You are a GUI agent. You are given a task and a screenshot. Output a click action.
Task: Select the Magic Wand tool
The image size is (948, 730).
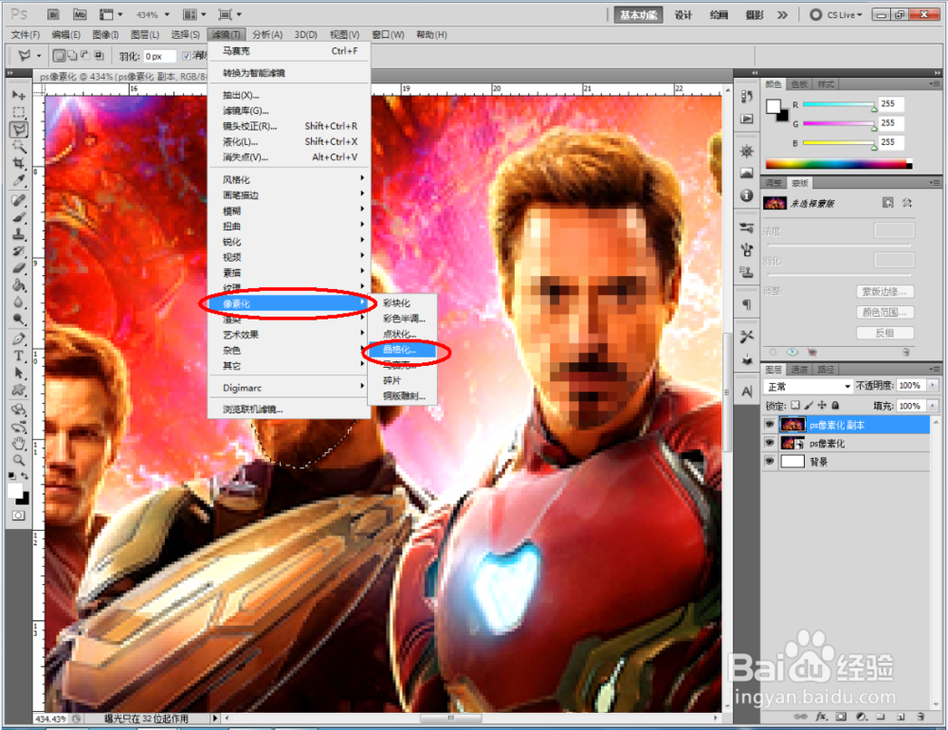[x=19, y=146]
